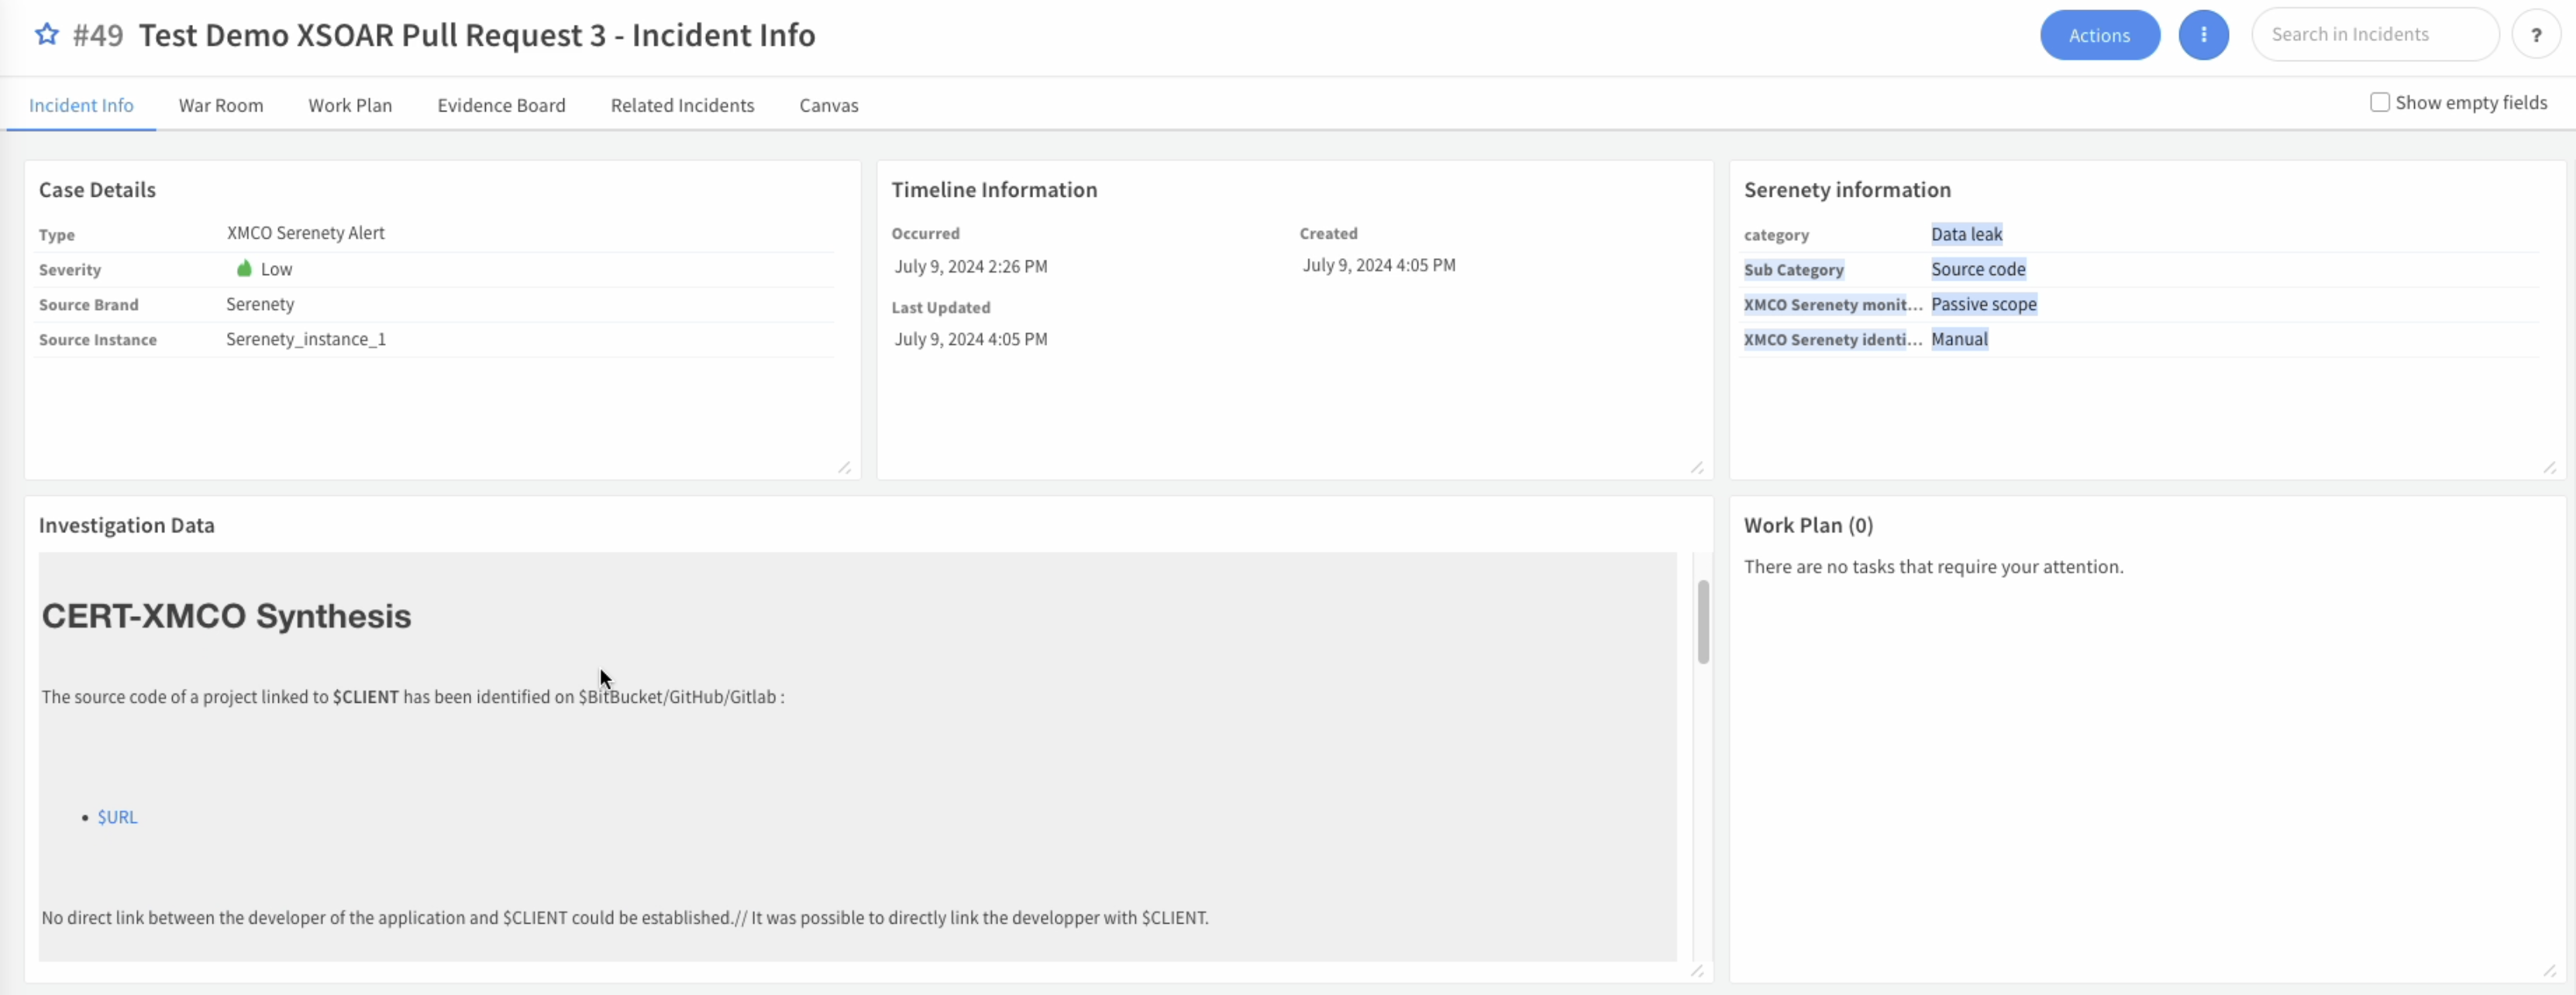This screenshot has height=995, width=2576.
Task: Grab Timeline Information panel resize handle
Action: click(x=1697, y=468)
